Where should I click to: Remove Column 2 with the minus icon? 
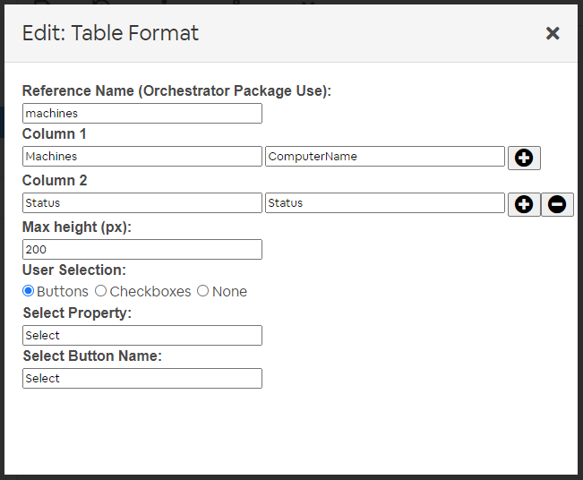[557, 204]
